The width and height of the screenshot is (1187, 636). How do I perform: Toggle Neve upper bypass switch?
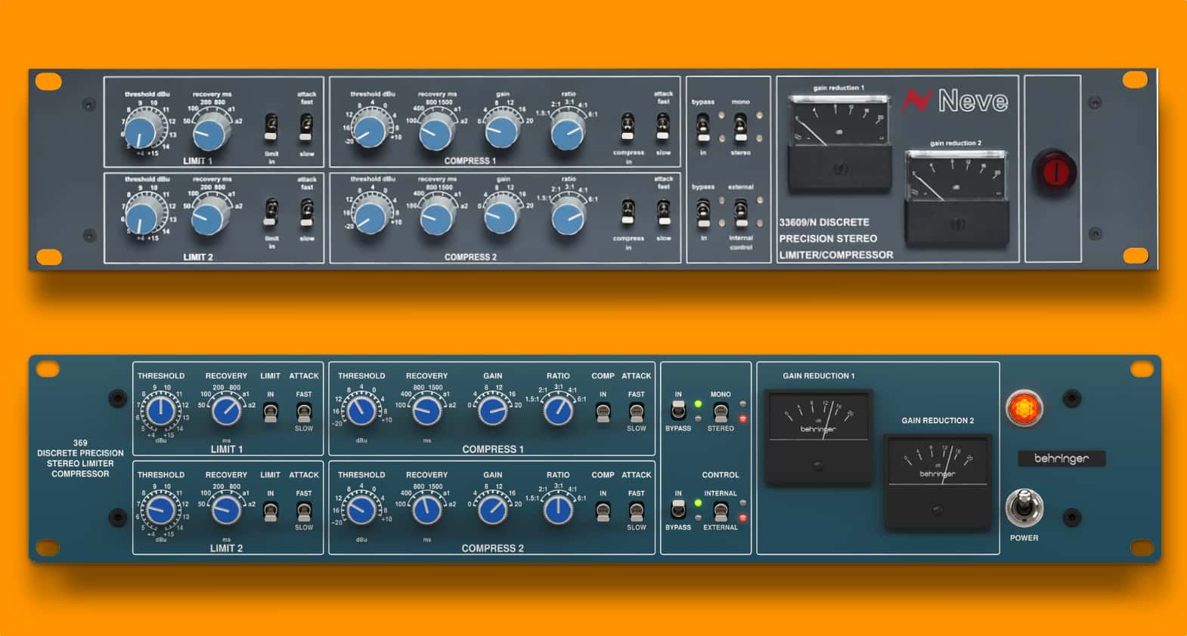pyautogui.click(x=702, y=127)
